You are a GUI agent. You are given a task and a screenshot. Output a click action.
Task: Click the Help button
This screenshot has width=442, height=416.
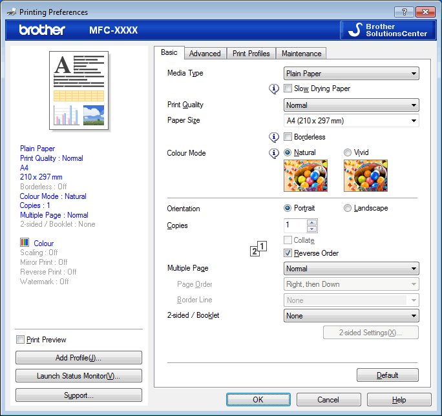tap(399, 400)
